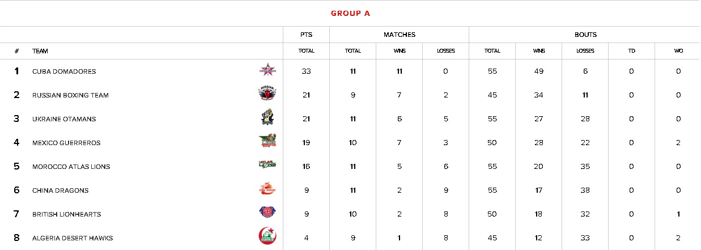Click the Bouts column group header

pyautogui.click(x=585, y=35)
